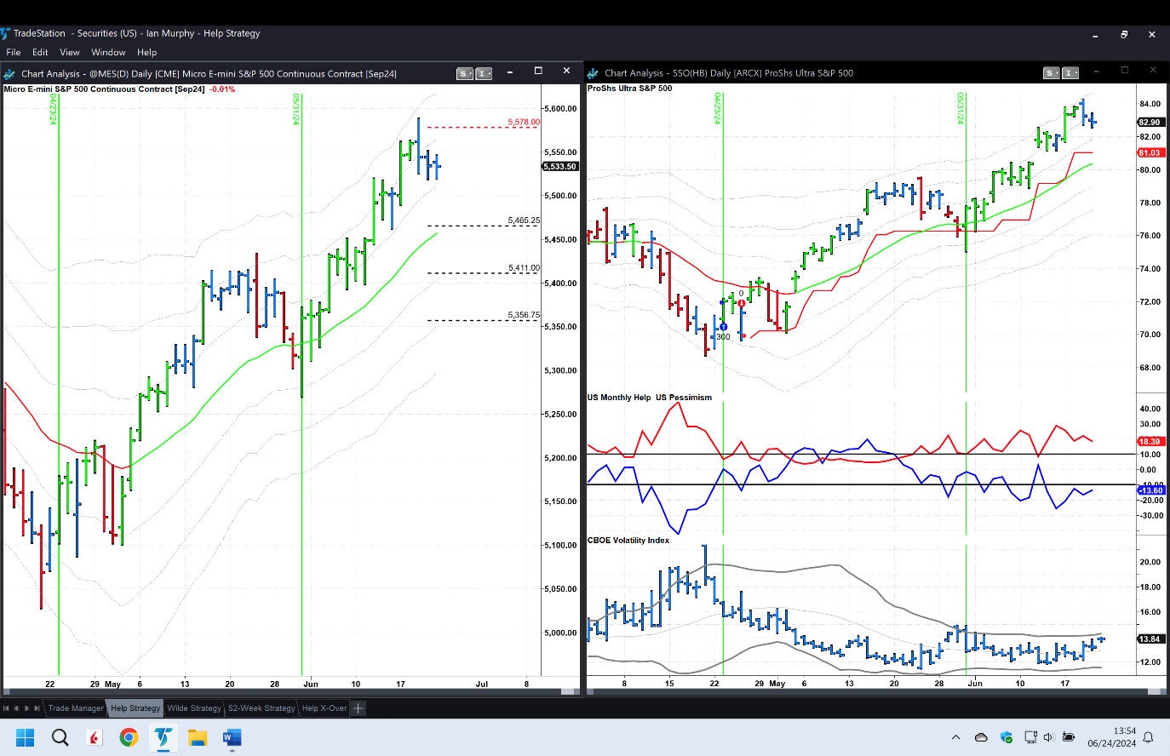
Task: Expand the hidden system tray icons chevron
Action: point(955,737)
